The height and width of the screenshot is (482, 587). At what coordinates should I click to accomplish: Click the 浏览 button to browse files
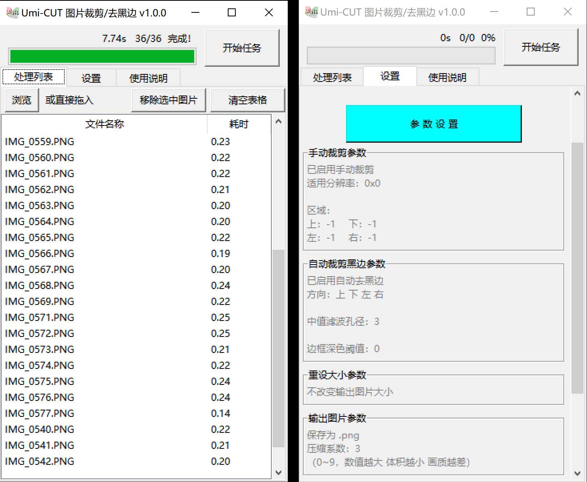[21, 100]
